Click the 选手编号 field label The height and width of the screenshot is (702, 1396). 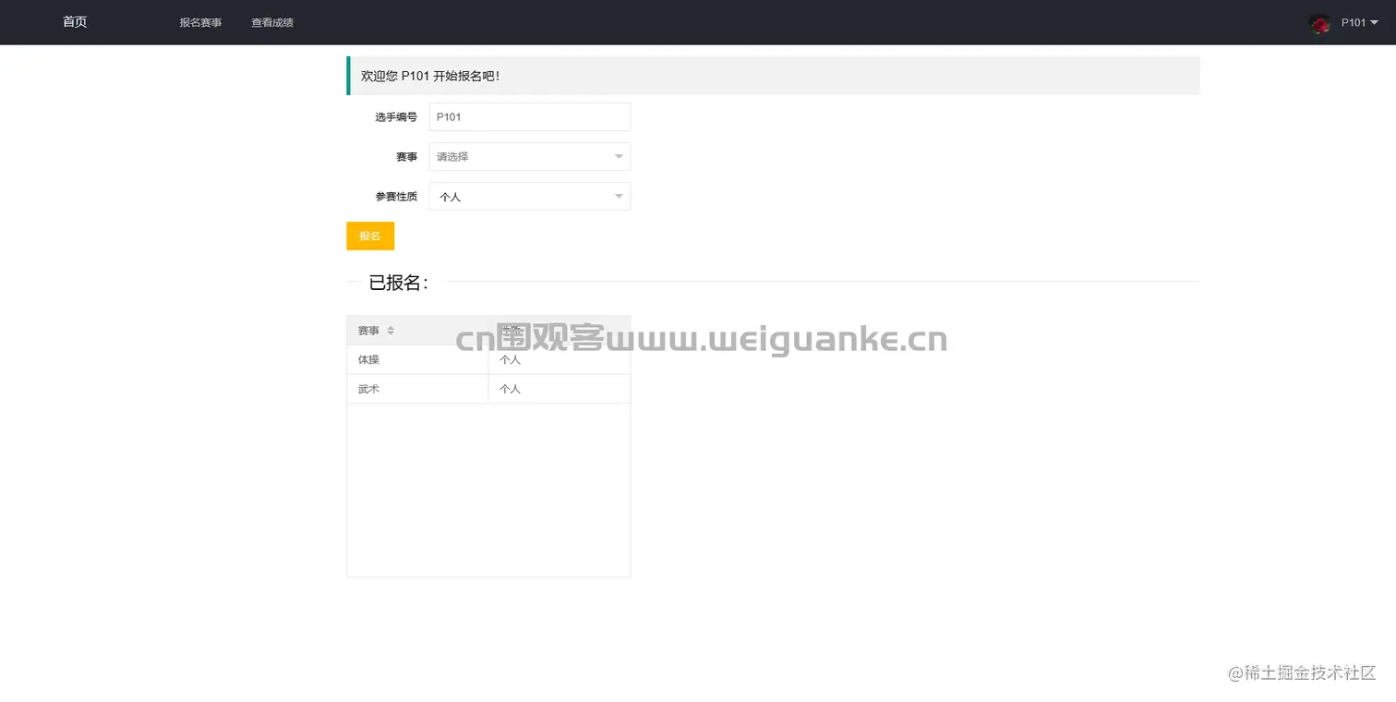point(396,117)
